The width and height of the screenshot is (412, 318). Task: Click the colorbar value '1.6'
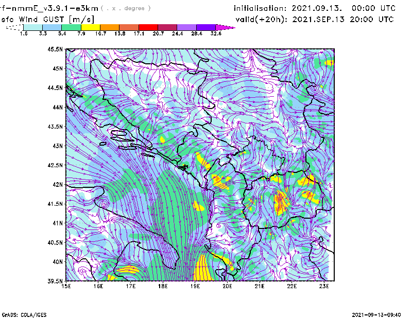[x=24, y=33]
